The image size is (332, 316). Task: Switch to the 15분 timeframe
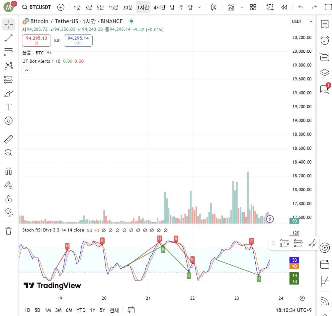[113, 8]
